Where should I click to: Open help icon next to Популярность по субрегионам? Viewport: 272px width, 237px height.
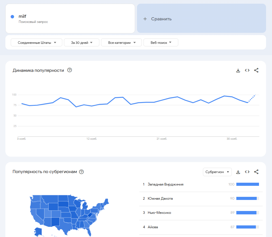coord(82,172)
